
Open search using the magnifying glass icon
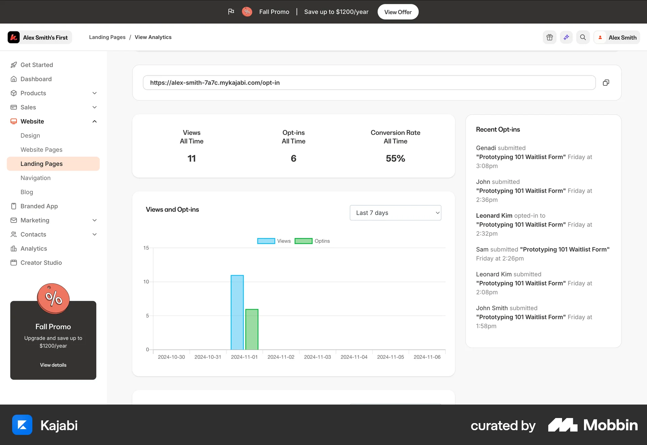point(583,37)
